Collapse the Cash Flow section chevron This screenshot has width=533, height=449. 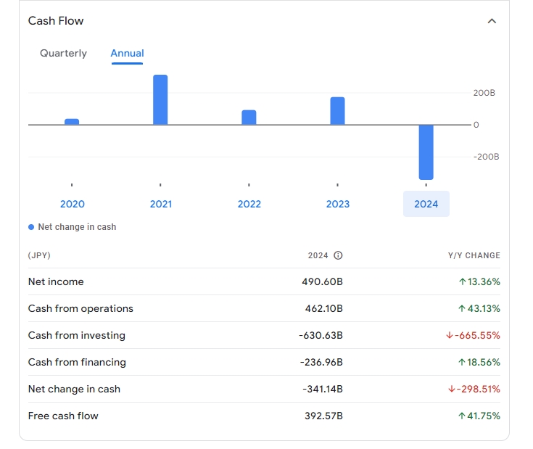coord(492,21)
